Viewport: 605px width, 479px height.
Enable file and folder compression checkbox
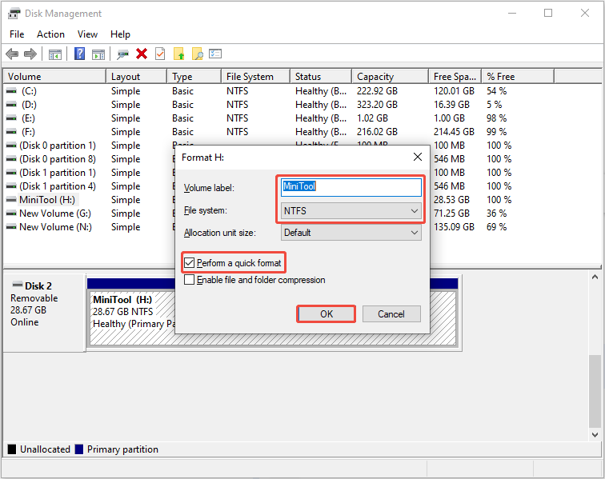click(x=189, y=280)
